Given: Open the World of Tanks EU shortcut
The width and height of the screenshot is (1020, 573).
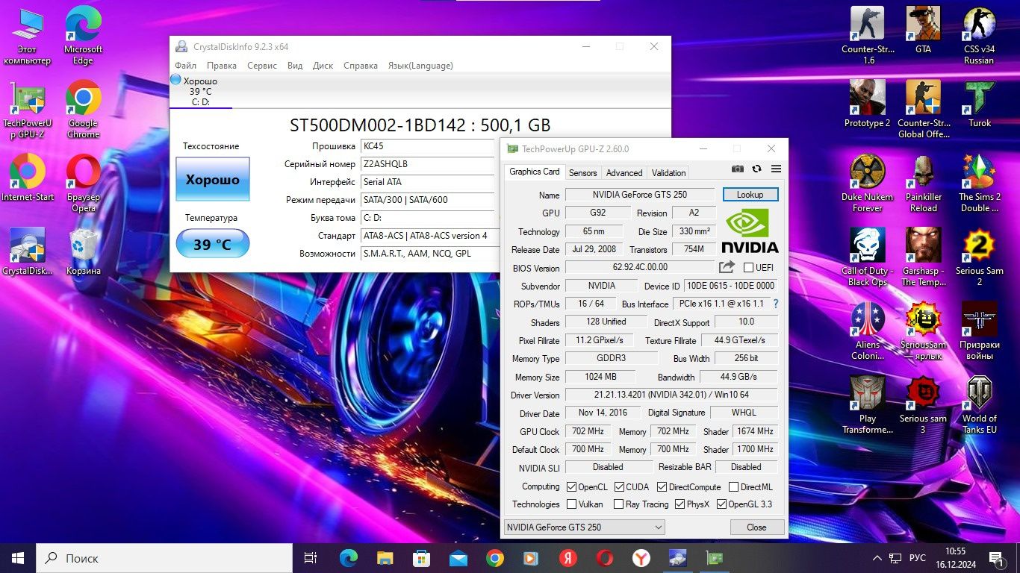Looking at the screenshot, I should (x=979, y=405).
